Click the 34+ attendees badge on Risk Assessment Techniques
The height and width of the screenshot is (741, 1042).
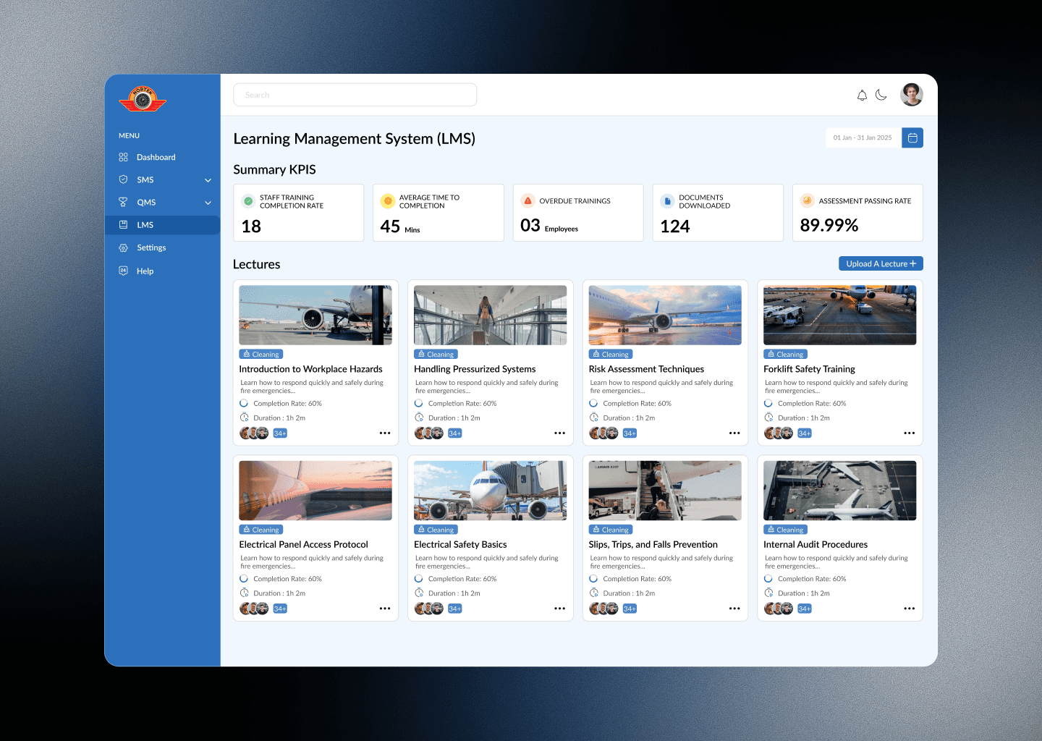coord(630,433)
